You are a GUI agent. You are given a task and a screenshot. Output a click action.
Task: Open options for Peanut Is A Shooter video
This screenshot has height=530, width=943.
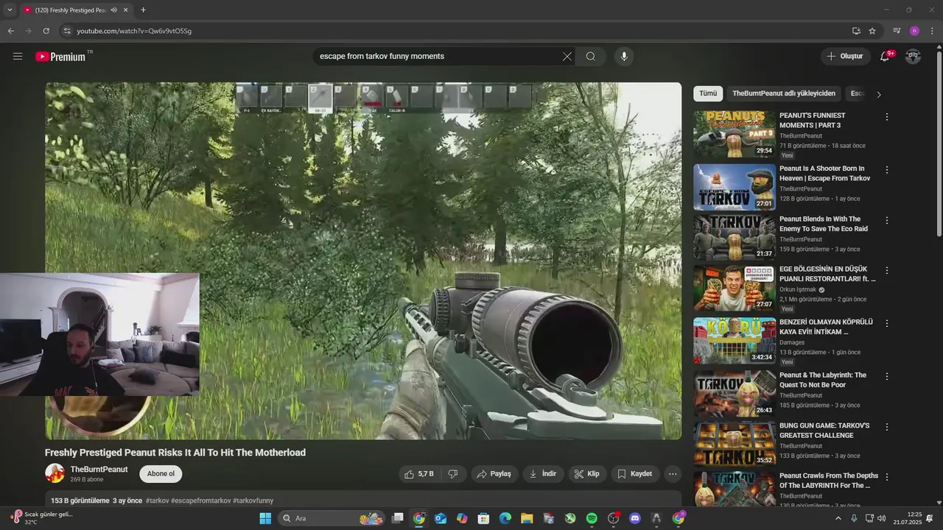pyautogui.click(x=887, y=170)
